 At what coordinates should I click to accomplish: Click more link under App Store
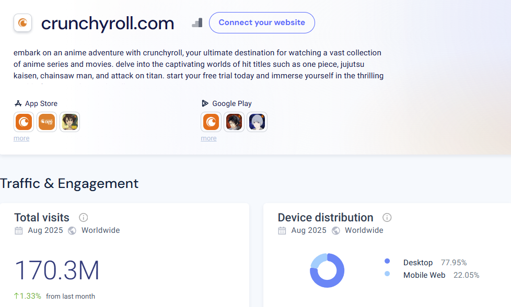(x=21, y=138)
